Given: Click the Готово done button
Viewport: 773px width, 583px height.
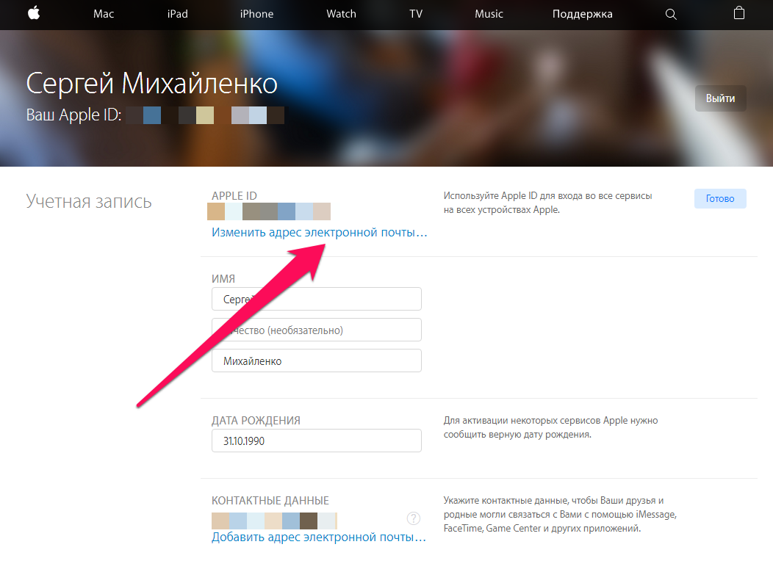Looking at the screenshot, I should (719, 198).
